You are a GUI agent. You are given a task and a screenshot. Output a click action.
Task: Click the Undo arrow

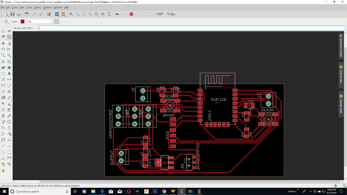tap(117, 14)
